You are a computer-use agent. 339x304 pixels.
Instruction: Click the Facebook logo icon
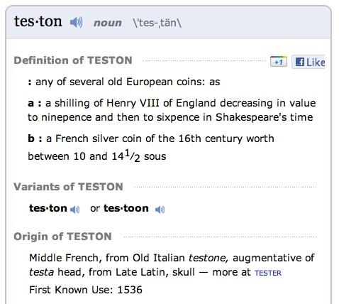(x=300, y=63)
